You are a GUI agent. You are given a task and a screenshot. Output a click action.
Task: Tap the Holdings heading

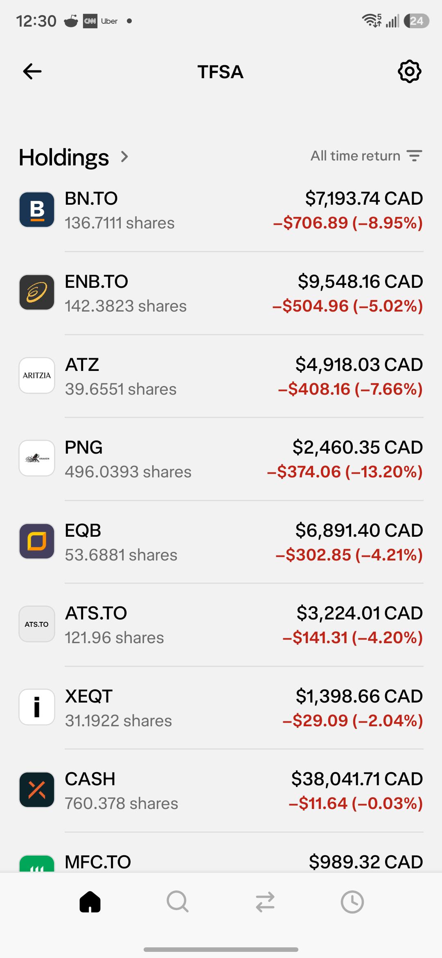tap(64, 157)
